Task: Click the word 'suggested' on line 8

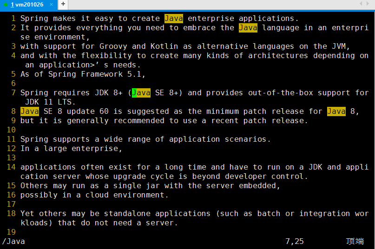Action: (x=148, y=111)
